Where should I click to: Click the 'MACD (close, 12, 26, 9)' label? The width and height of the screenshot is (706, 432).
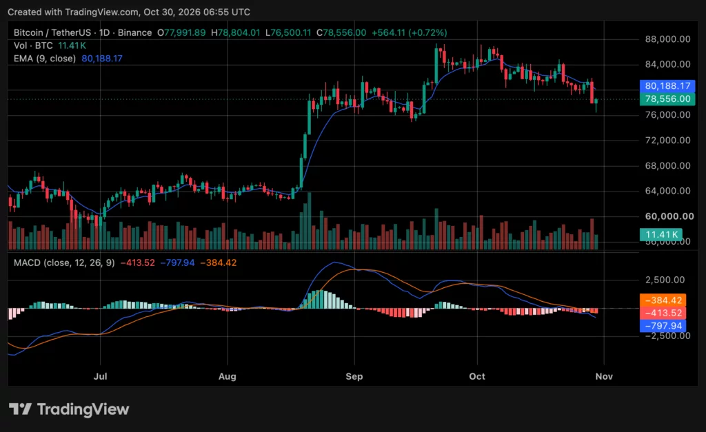tap(64, 263)
